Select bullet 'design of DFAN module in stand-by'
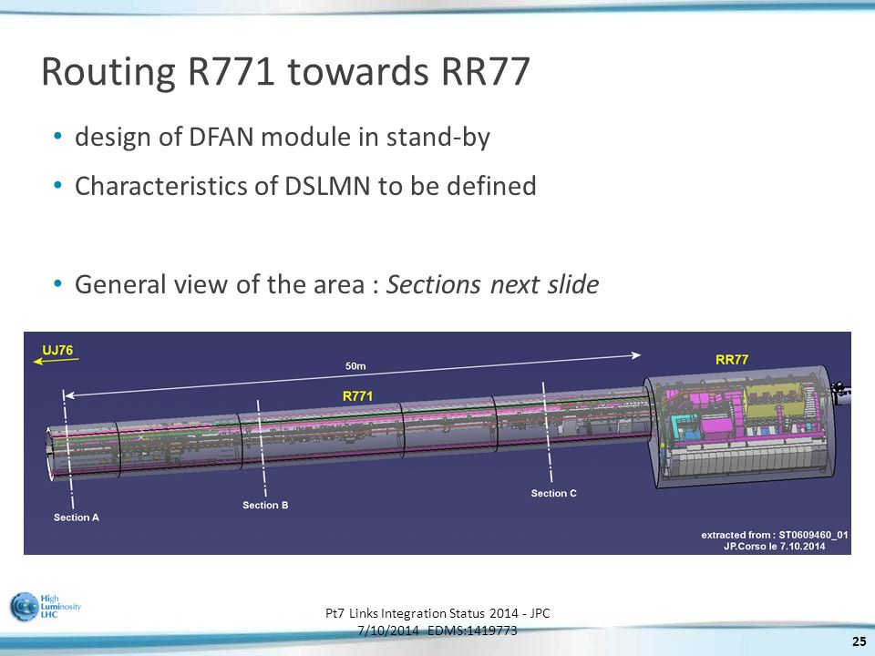 [x=283, y=138]
